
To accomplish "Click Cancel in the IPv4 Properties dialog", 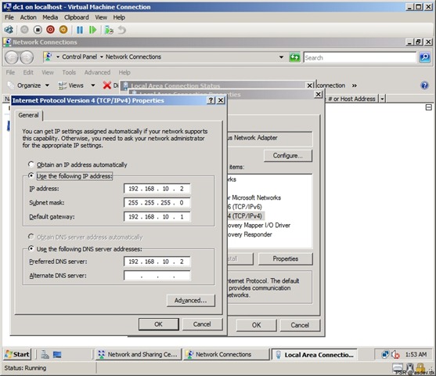I will tap(202, 324).
